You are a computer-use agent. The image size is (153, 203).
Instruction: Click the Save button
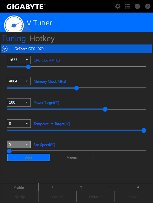133,197
